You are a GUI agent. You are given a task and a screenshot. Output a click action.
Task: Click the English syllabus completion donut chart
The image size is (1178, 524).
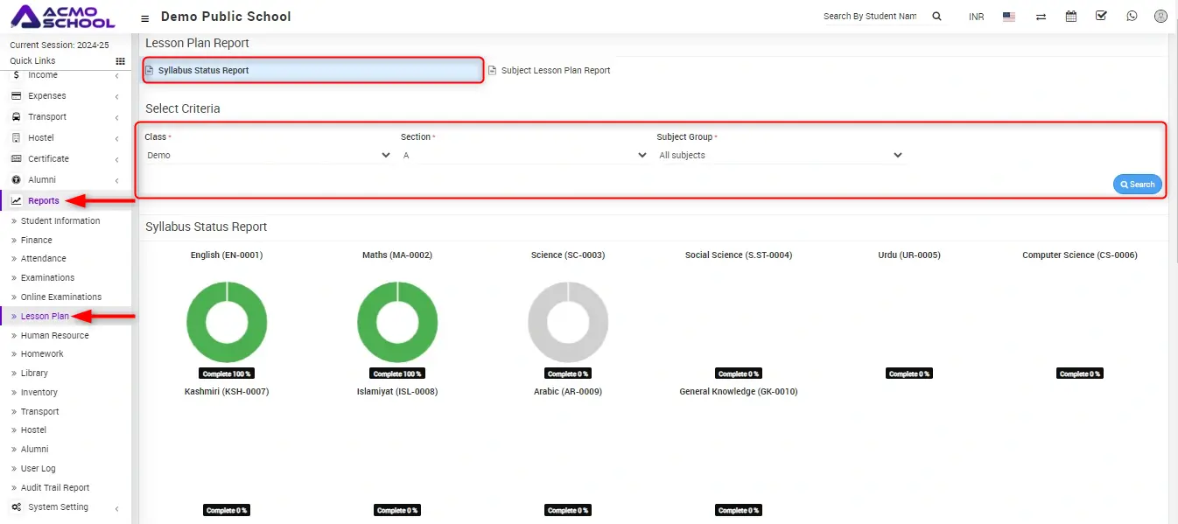click(x=227, y=322)
